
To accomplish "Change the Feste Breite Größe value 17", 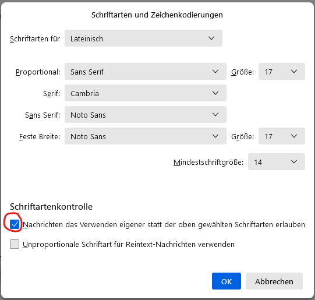I will (282, 136).
